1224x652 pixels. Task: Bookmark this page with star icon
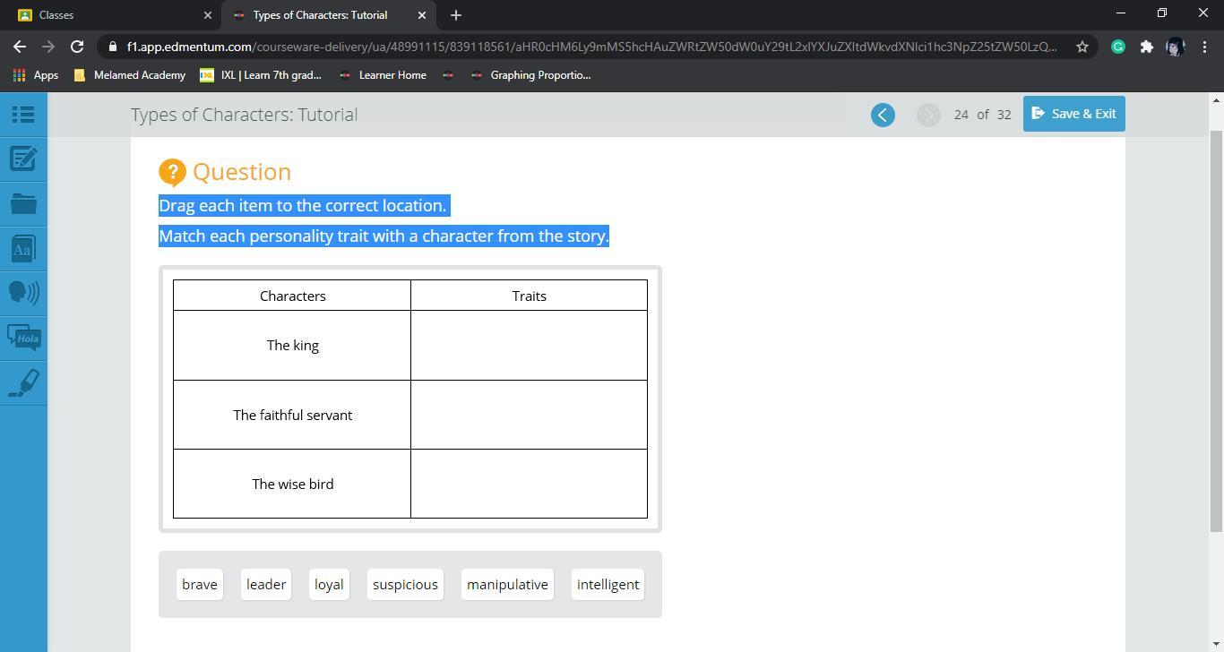(1082, 47)
